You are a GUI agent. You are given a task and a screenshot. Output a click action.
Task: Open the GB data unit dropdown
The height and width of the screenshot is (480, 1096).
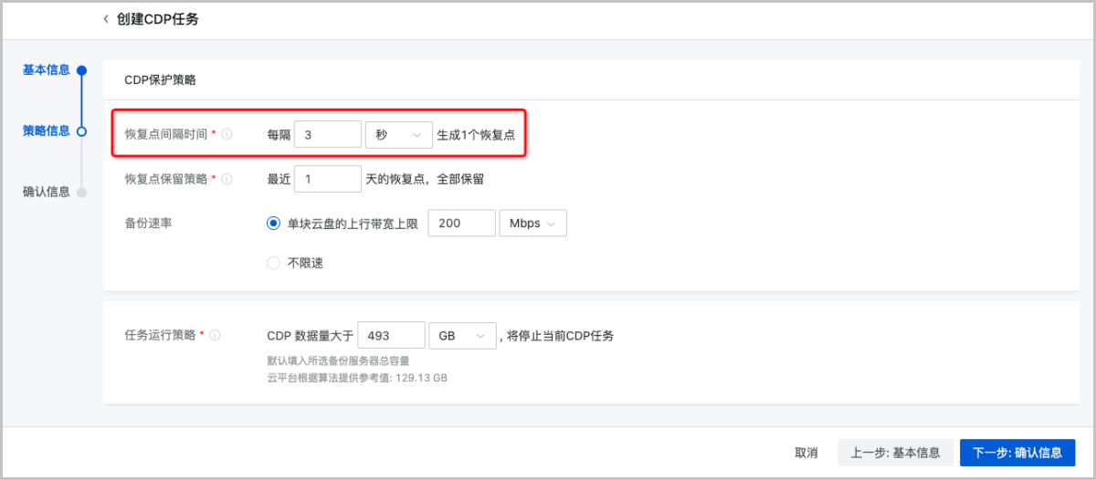tap(461, 336)
